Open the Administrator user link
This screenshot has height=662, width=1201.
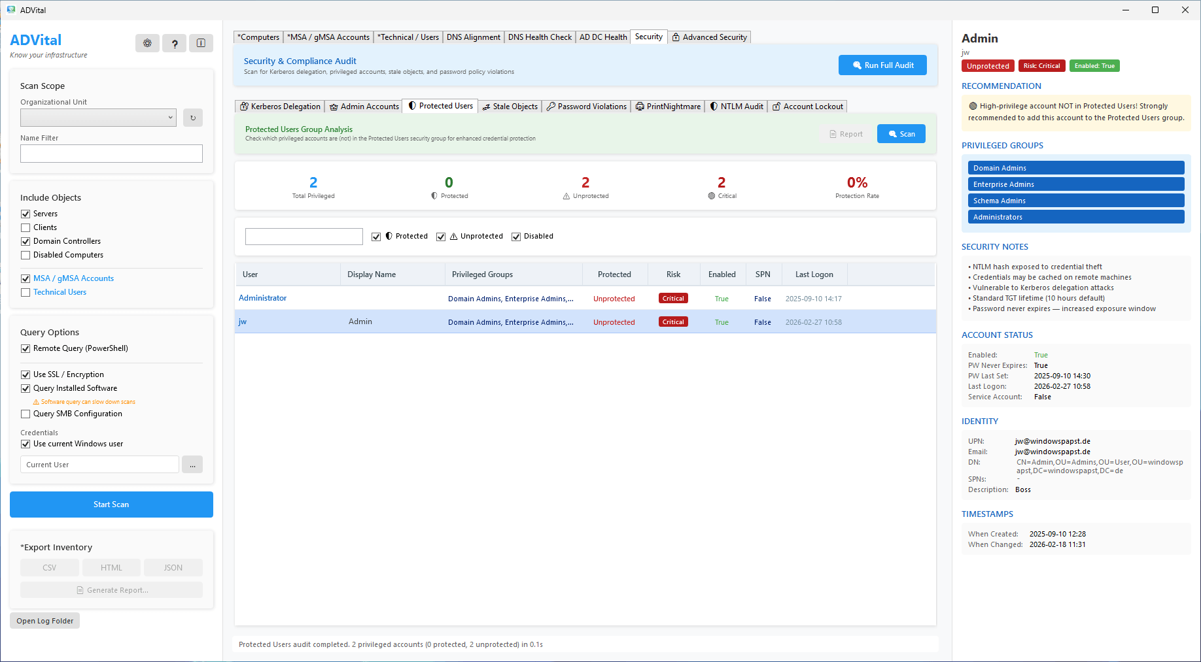coord(262,298)
